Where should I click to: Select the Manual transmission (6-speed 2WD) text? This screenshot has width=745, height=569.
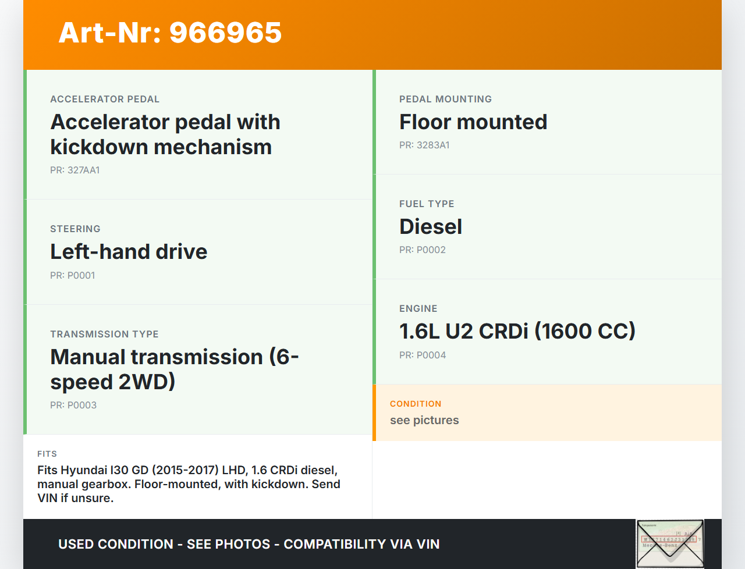coord(174,369)
